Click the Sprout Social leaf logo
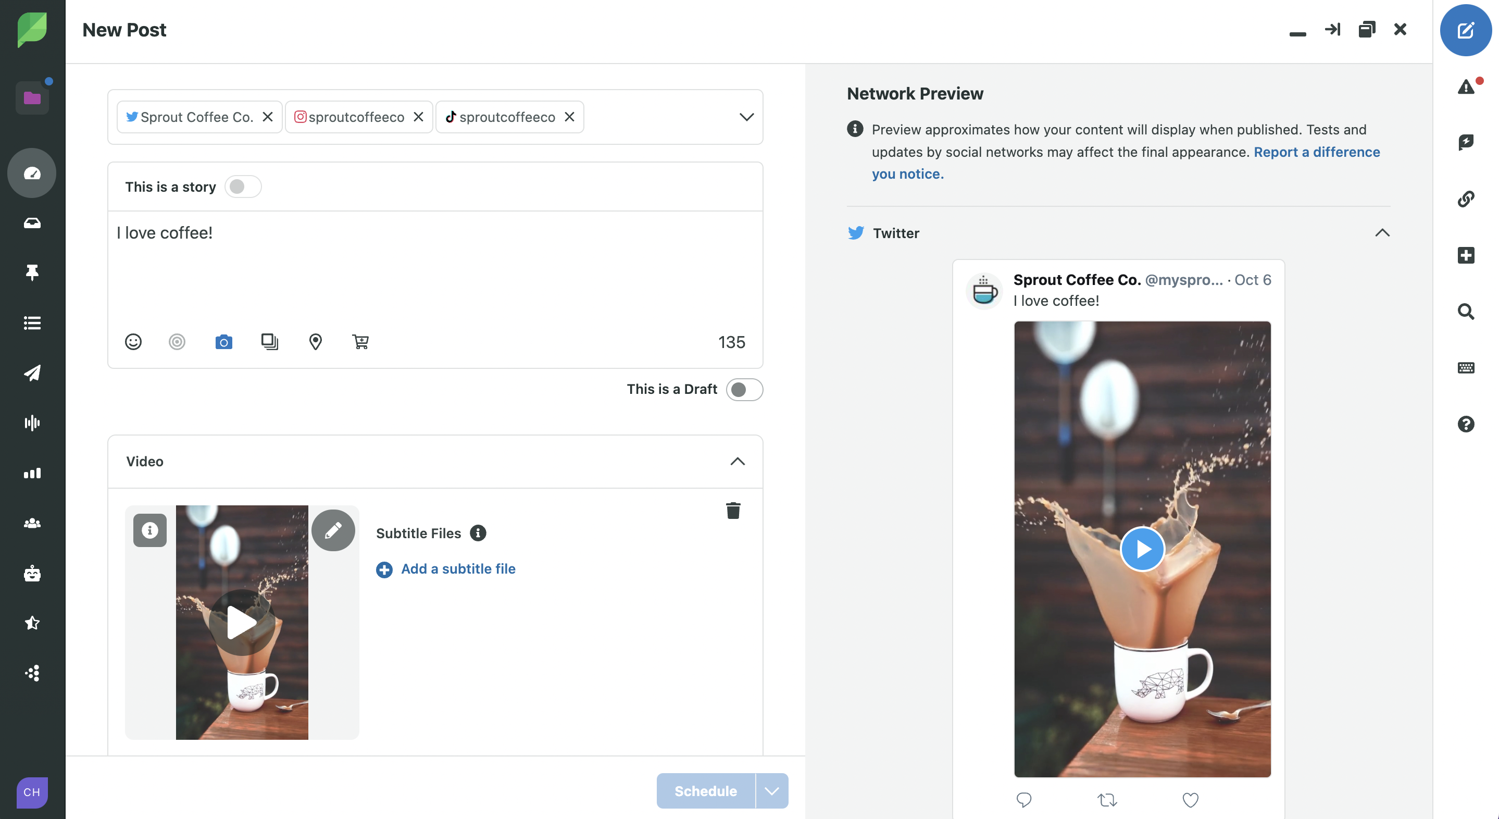This screenshot has width=1499, height=819. point(32,30)
